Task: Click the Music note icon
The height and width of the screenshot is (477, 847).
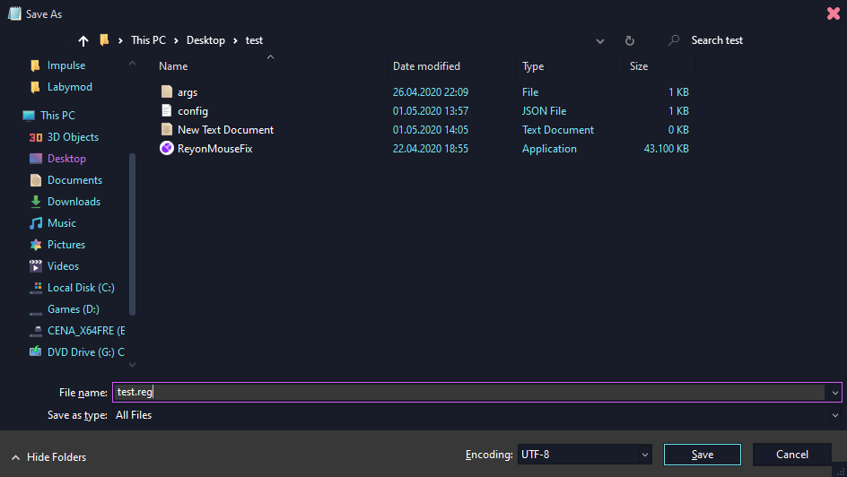Action: click(x=36, y=223)
